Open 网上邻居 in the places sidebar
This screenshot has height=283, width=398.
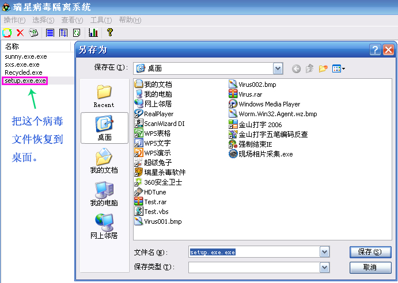(x=104, y=227)
